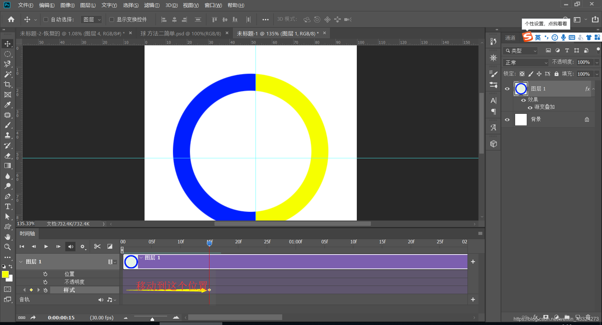
Task: Add media to 图层 1 track
Action: point(473,262)
